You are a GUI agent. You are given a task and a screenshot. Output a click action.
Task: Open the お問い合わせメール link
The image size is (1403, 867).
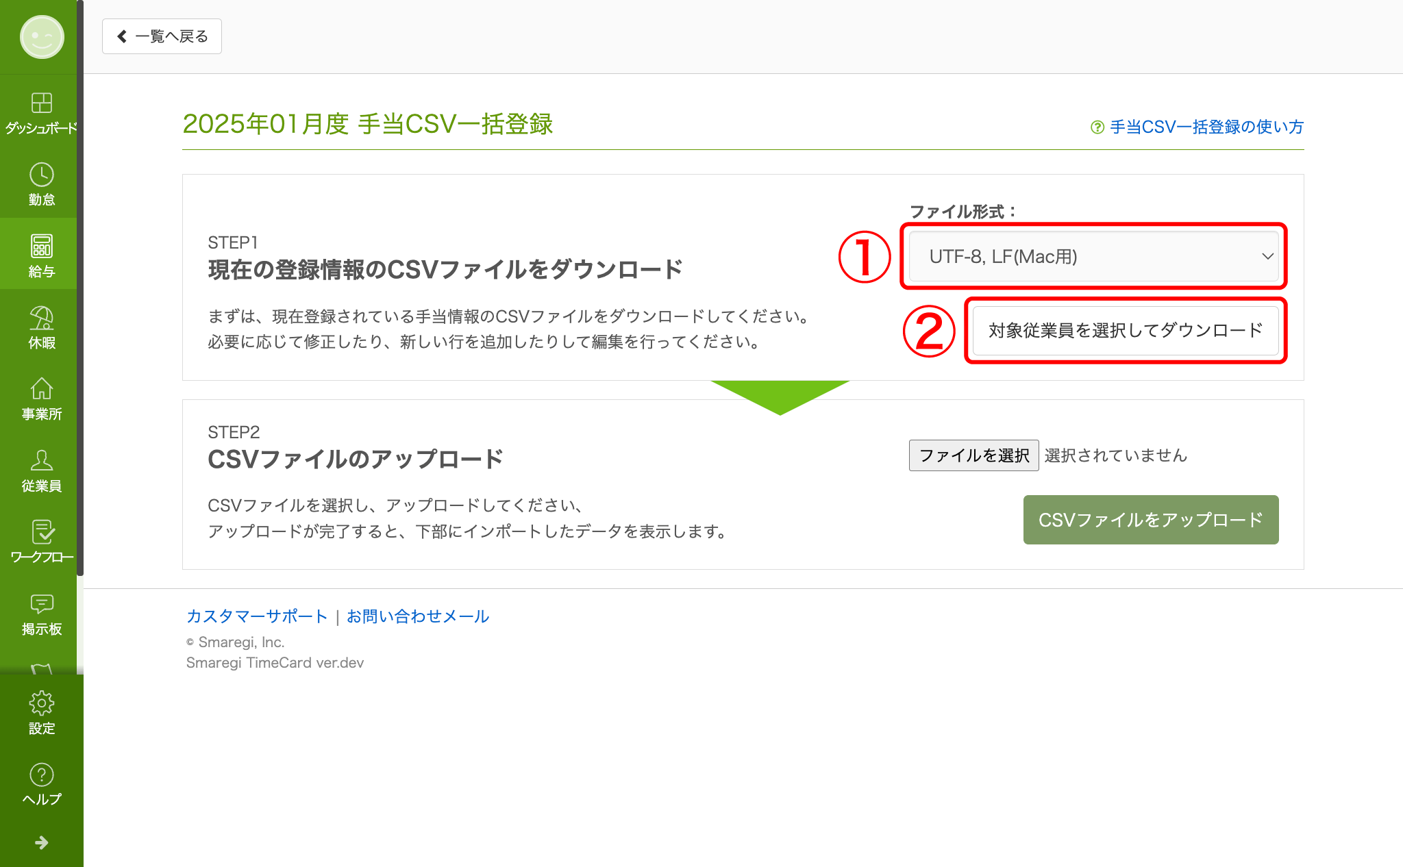[x=418, y=616]
